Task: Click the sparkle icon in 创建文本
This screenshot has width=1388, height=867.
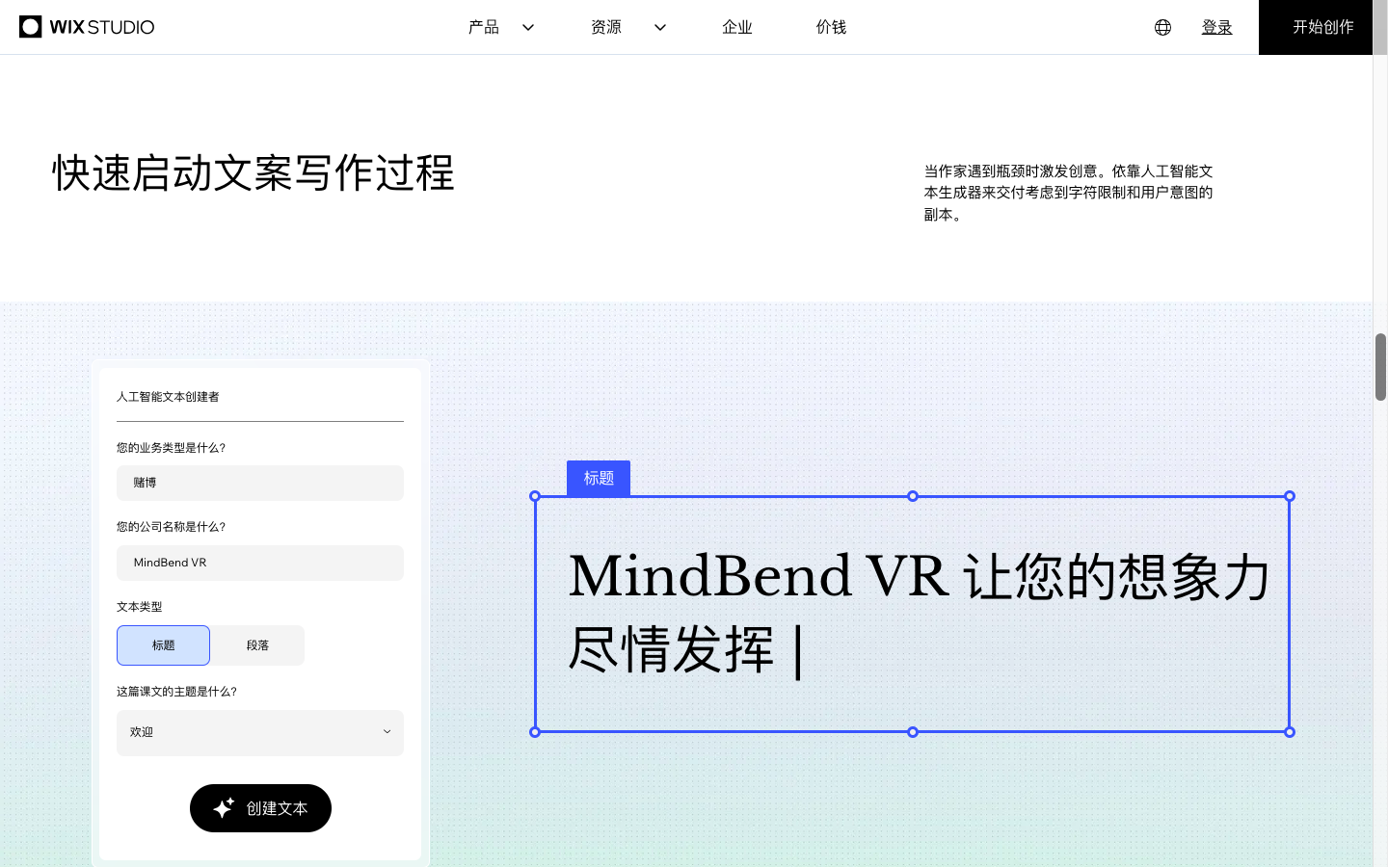Action: 224,808
